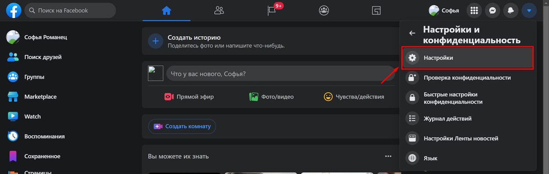The width and height of the screenshot is (549, 174).
Task: Open notifications bell
Action: 511,10
